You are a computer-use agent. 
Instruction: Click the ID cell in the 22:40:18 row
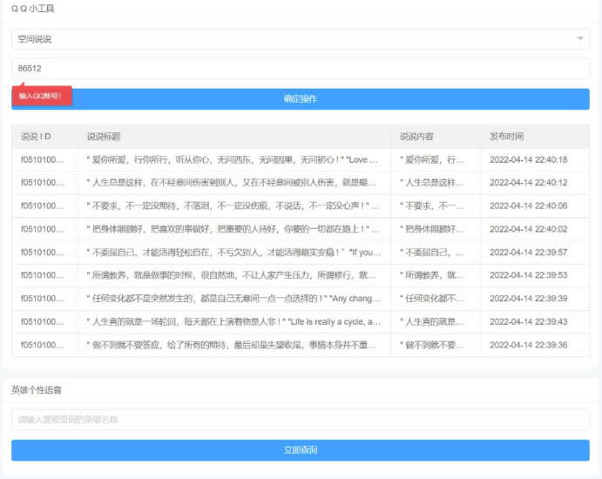pyautogui.click(x=43, y=159)
